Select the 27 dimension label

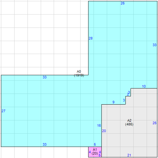[x=3, y=111]
